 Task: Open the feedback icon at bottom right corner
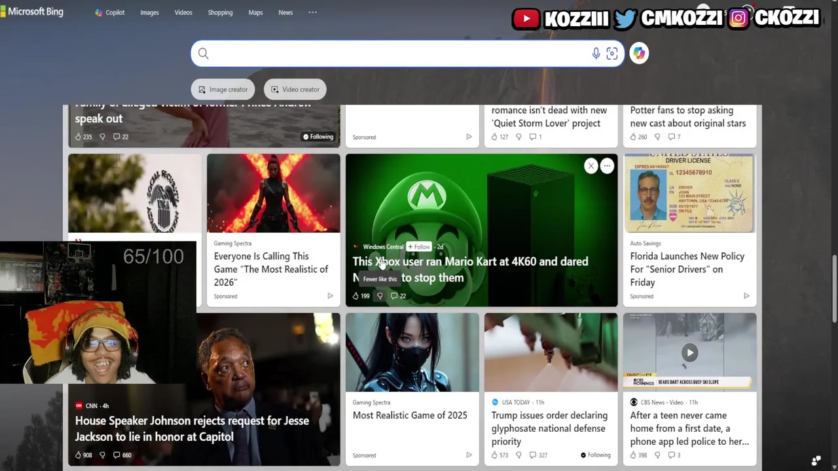(x=816, y=461)
